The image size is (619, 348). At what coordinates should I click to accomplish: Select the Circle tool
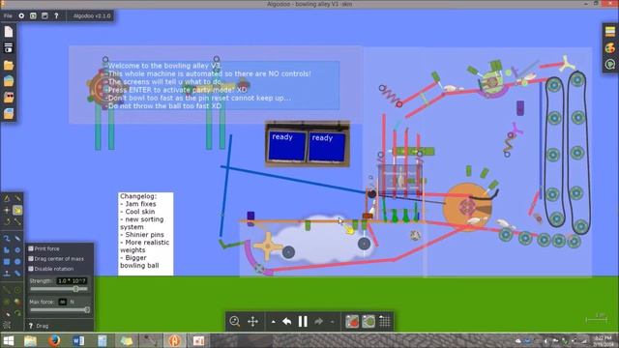(17, 262)
